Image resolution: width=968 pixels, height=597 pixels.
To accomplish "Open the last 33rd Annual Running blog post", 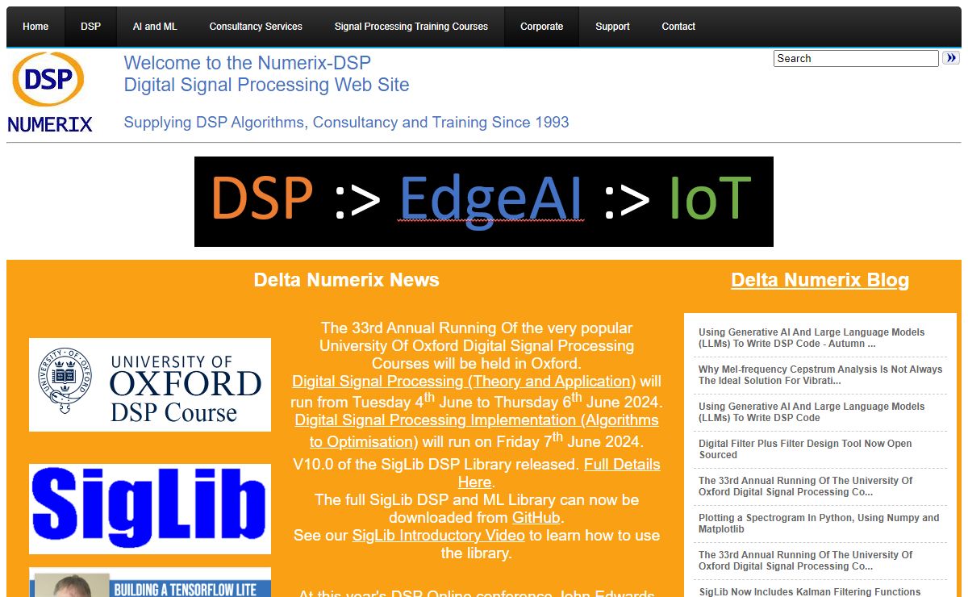I will (806, 561).
